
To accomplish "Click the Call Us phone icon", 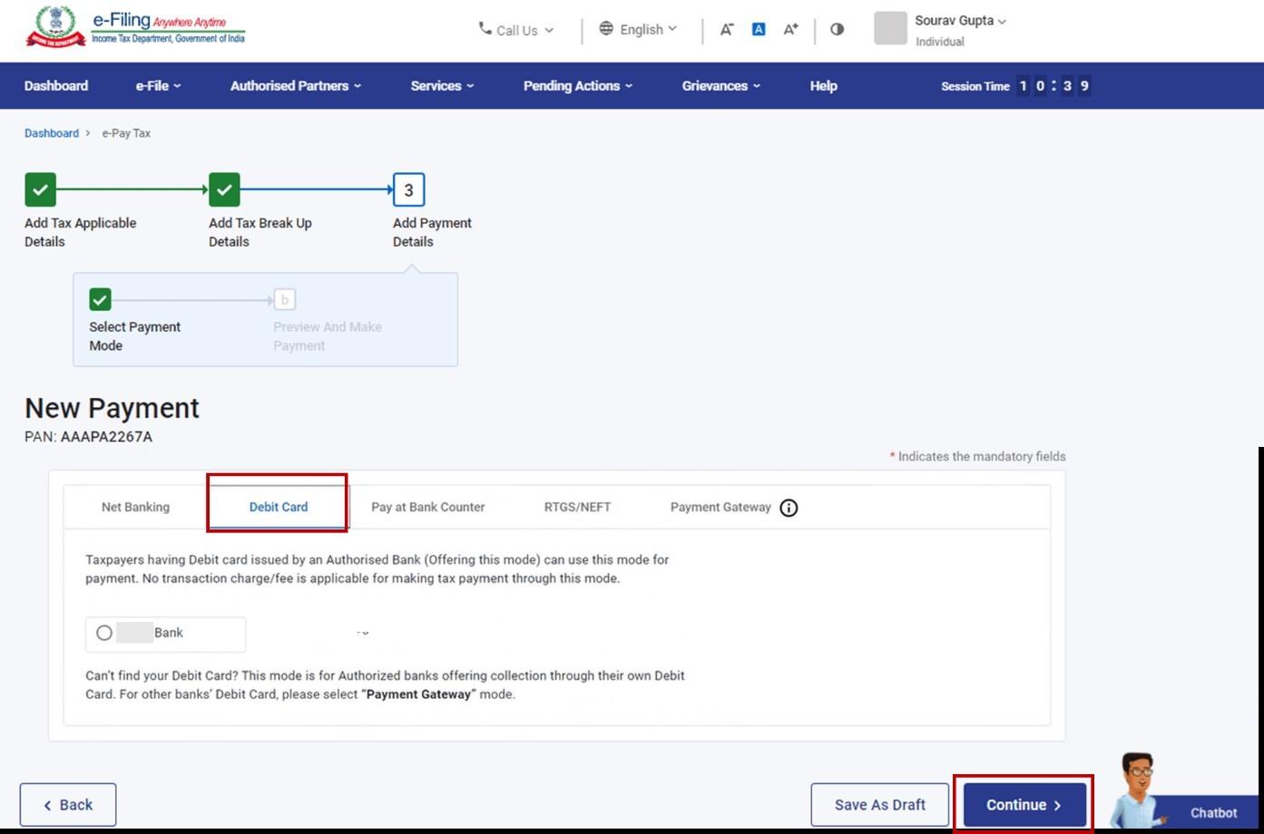I will [x=486, y=30].
